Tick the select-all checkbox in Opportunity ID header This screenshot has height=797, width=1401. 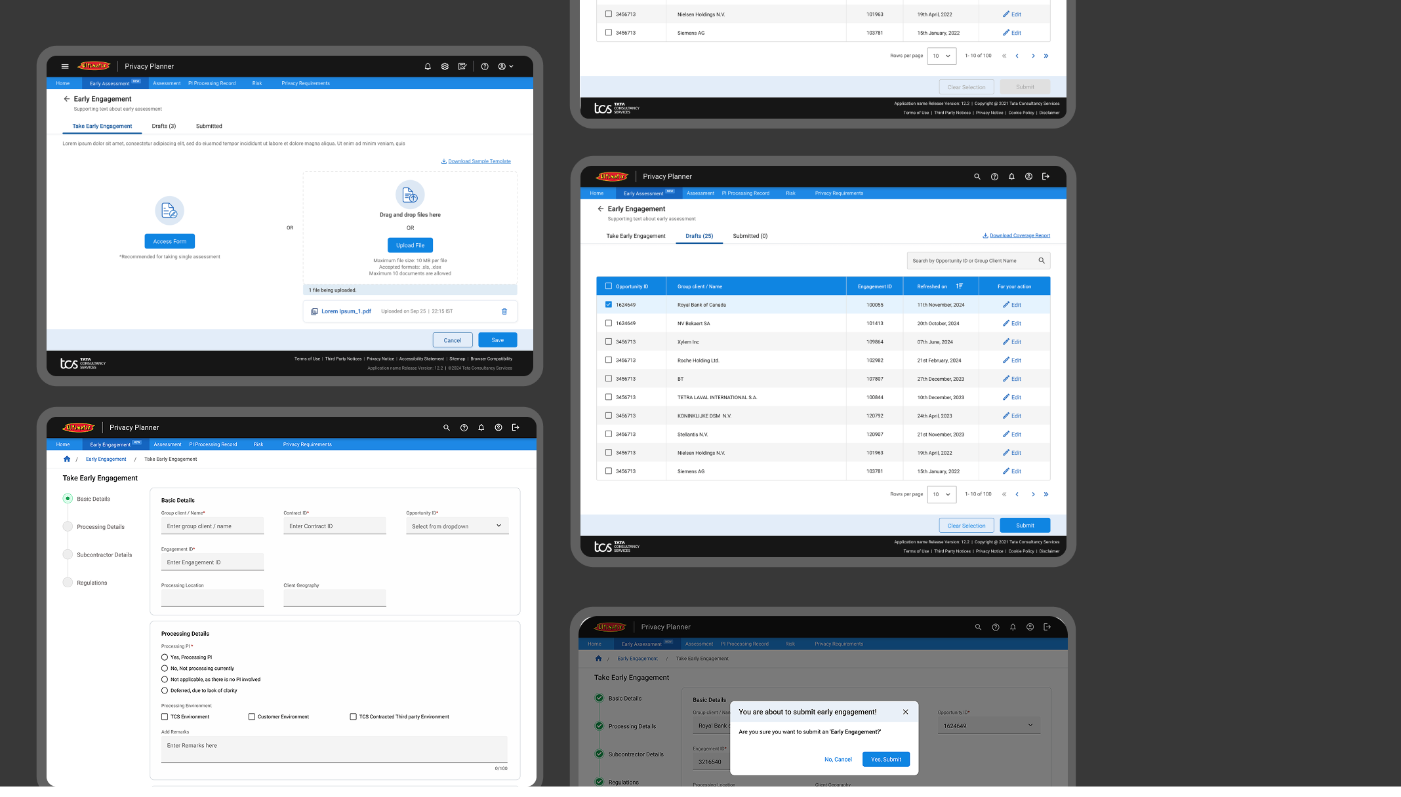click(x=609, y=286)
